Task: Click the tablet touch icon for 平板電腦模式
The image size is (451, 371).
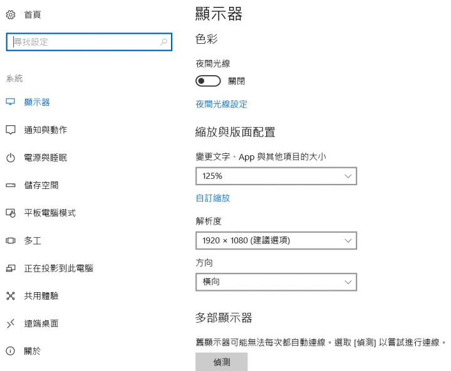Action: pyautogui.click(x=11, y=213)
